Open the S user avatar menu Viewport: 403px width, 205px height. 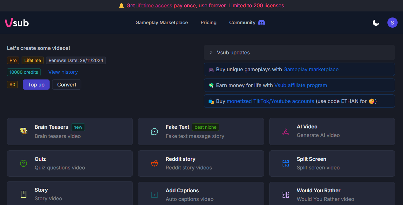click(x=392, y=23)
